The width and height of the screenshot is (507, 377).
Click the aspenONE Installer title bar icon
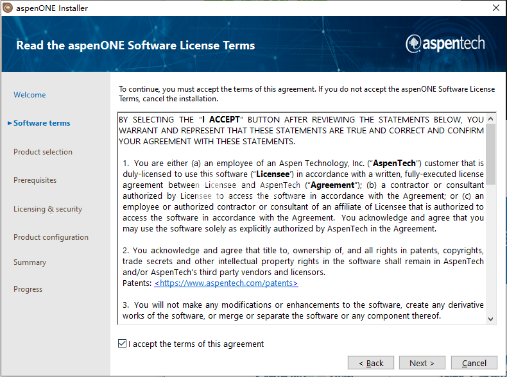tap(8, 8)
